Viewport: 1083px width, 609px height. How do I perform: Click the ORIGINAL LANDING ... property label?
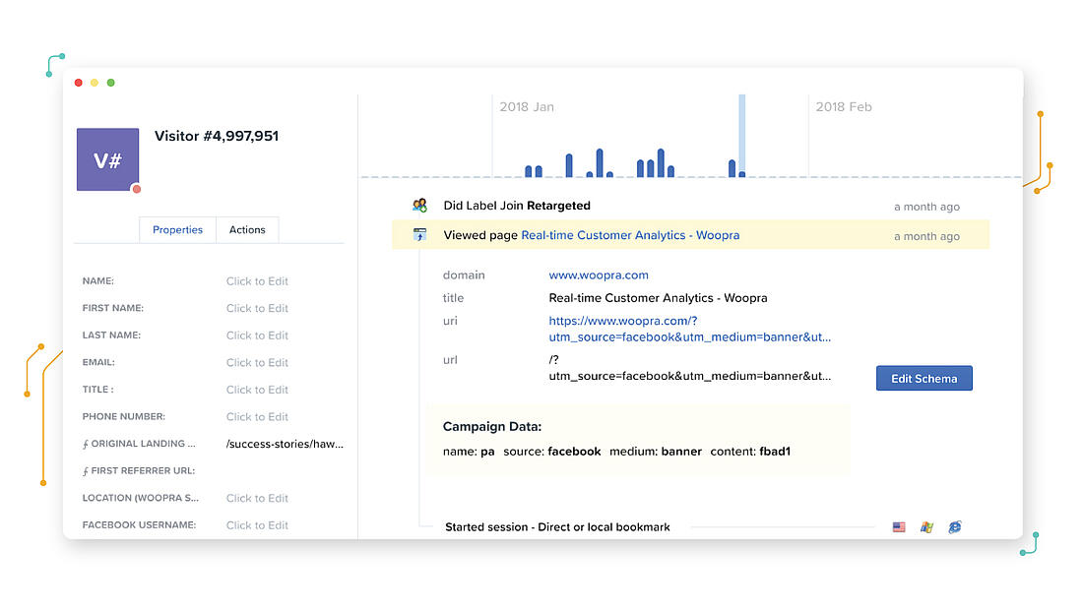pos(139,444)
